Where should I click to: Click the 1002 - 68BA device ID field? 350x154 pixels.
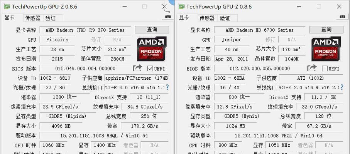pos(230,78)
